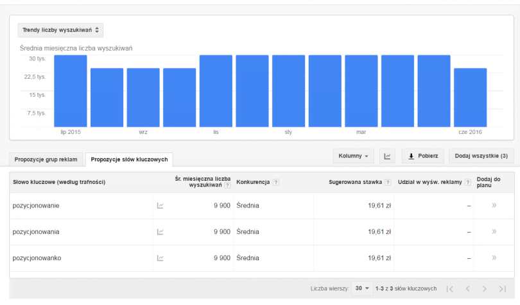Add pozycjonowanko keyword to plan arrow
This screenshot has width=520, height=305.
pyautogui.click(x=494, y=258)
